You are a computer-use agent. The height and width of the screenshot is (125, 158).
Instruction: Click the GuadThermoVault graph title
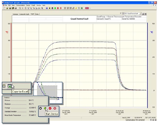pos(79,19)
